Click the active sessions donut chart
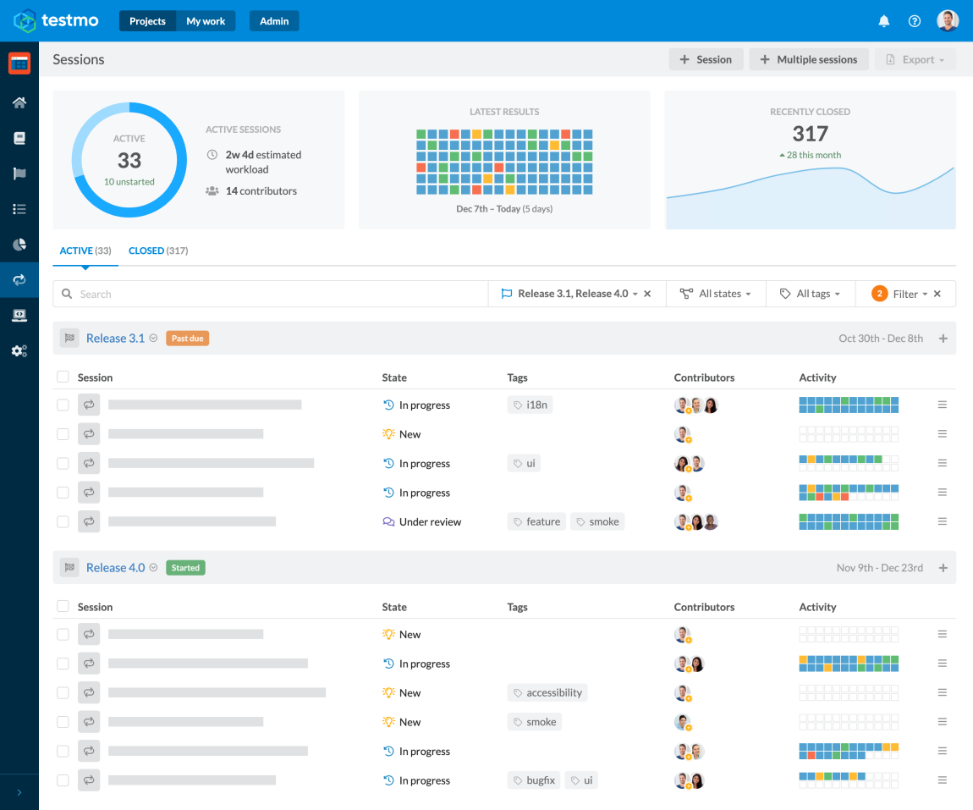The image size is (973, 810). click(129, 160)
